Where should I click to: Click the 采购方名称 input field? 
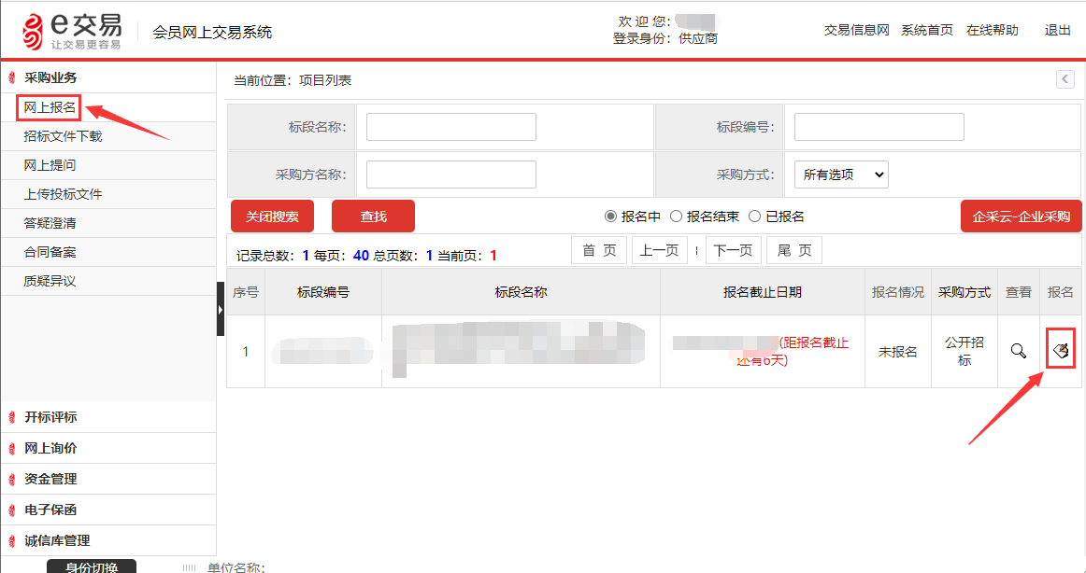pyautogui.click(x=450, y=175)
